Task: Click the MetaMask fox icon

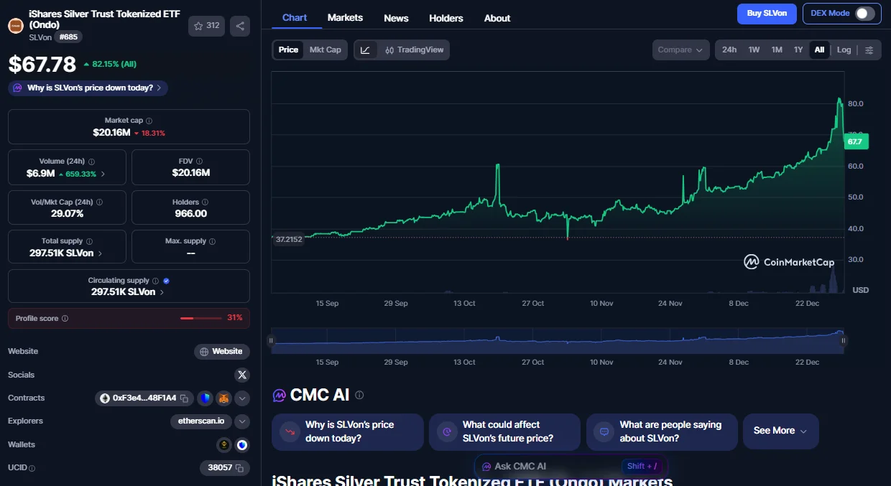Action: (x=224, y=398)
